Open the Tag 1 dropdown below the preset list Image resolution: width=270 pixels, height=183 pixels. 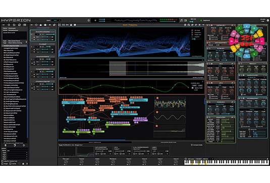click(17, 155)
